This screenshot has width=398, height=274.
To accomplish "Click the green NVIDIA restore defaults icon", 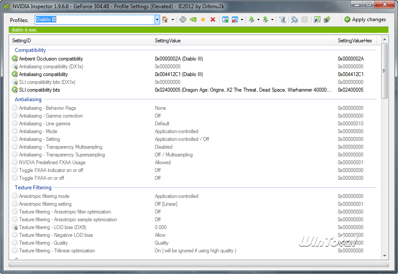I will tap(193, 19).
